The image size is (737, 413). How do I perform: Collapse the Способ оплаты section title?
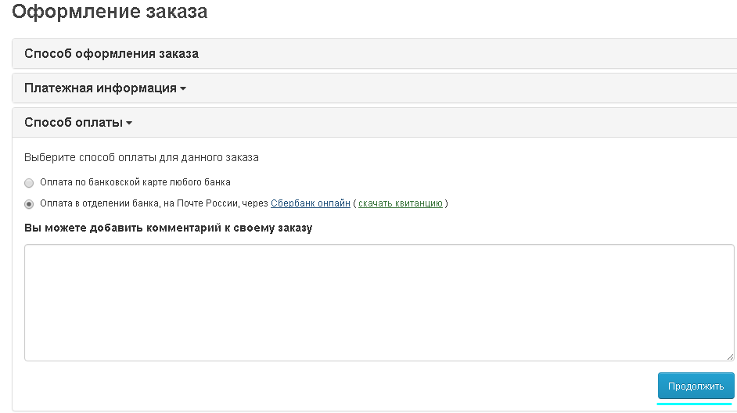(x=74, y=123)
